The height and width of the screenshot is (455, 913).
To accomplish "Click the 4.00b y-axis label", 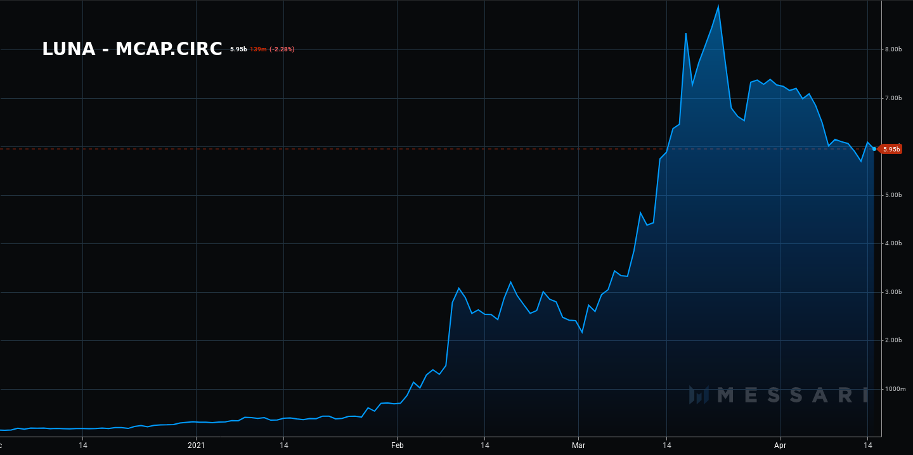I will (x=893, y=244).
